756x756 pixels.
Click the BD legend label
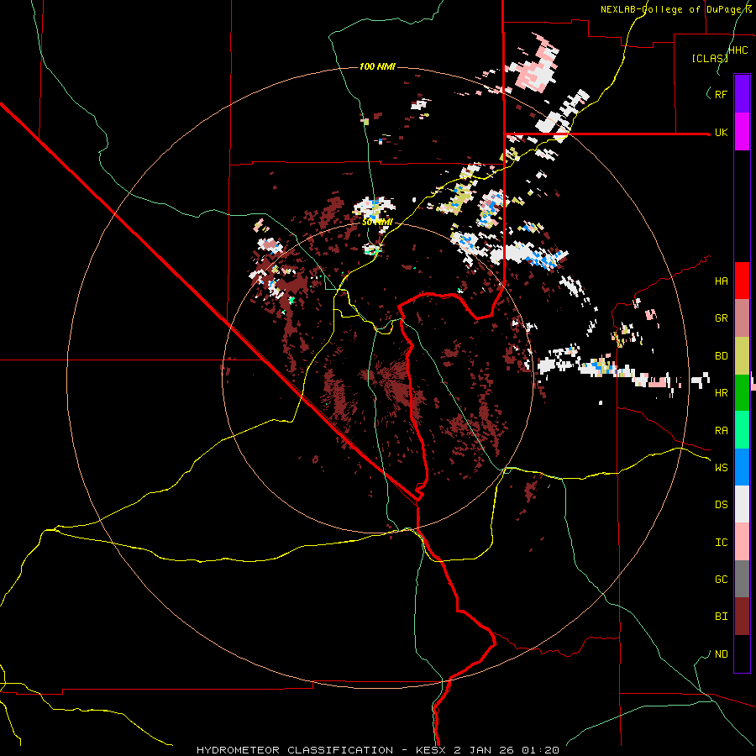tap(721, 356)
